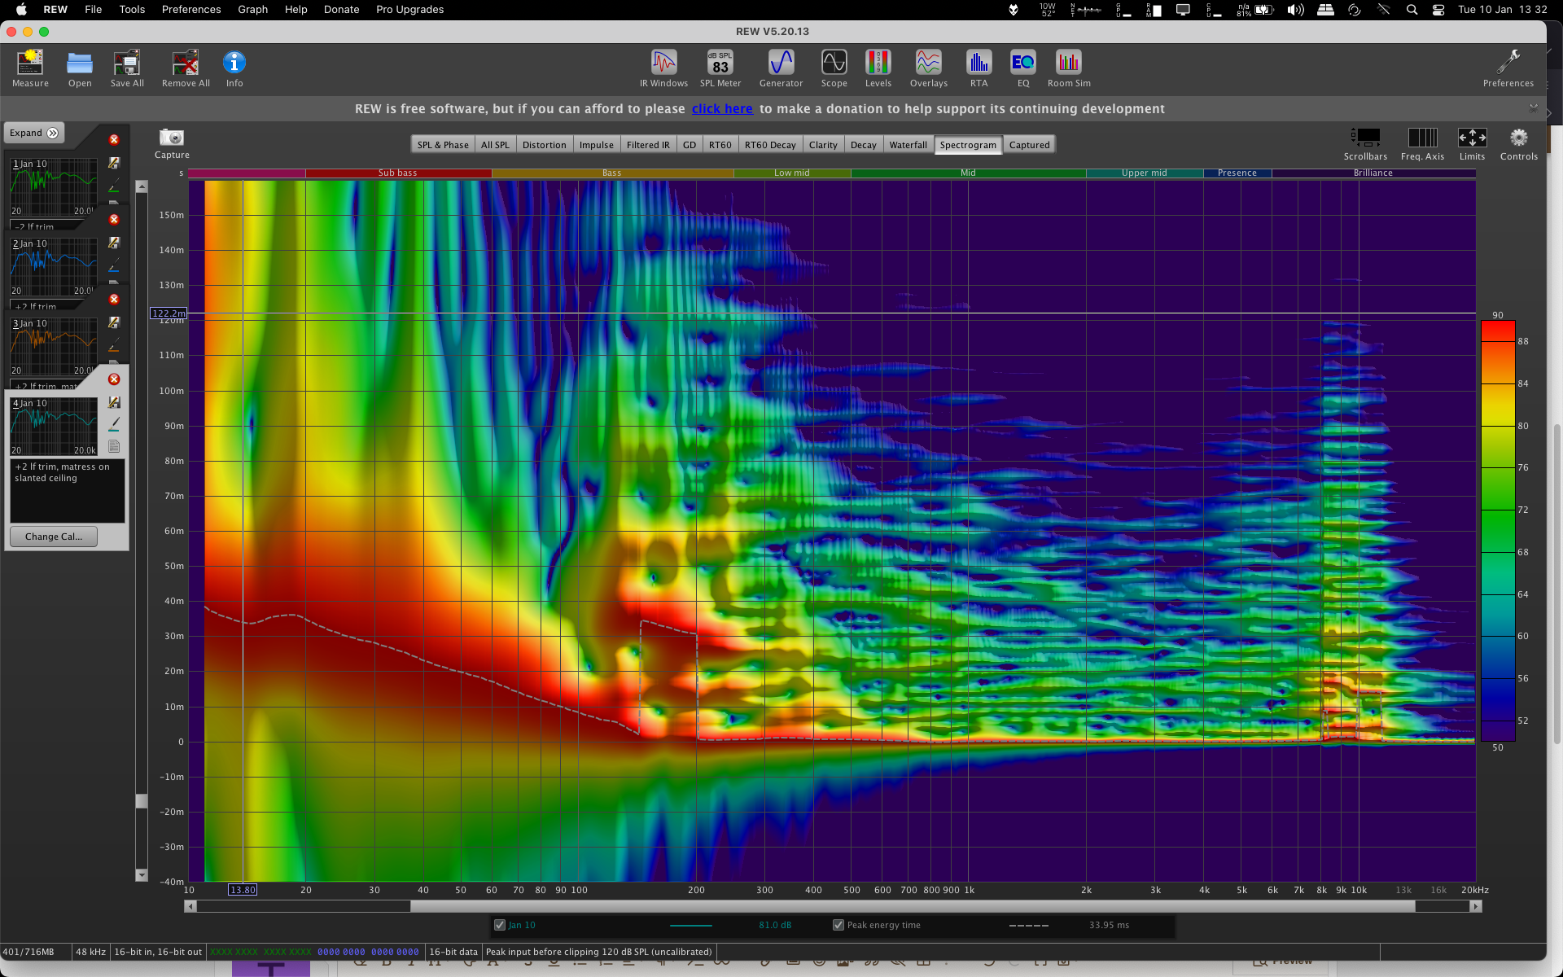The width and height of the screenshot is (1563, 977).
Task: Select measurement 3 Jan 10 thumbnail
Action: (53, 347)
